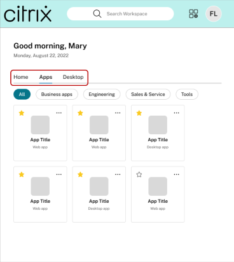This screenshot has width=234, height=262.
Task: Select the Apps tab
Action: [46, 77]
